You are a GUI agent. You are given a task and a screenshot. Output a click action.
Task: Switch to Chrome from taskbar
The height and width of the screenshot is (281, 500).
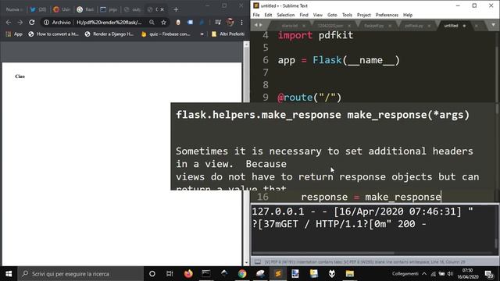click(242, 274)
